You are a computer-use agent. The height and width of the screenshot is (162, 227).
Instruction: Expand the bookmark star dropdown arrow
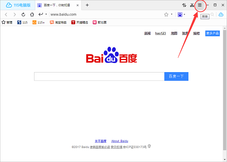(x=171, y=14)
